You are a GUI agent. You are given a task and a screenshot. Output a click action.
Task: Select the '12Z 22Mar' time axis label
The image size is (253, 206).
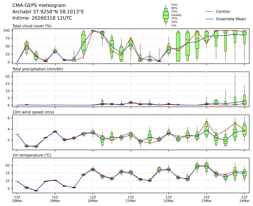coord(169,199)
